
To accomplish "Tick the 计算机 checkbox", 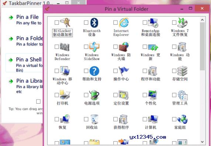I will (145, 119).
